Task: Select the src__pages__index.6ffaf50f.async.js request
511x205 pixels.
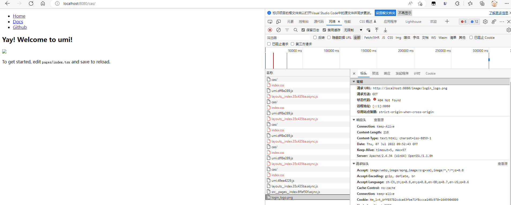Action: point(307,192)
